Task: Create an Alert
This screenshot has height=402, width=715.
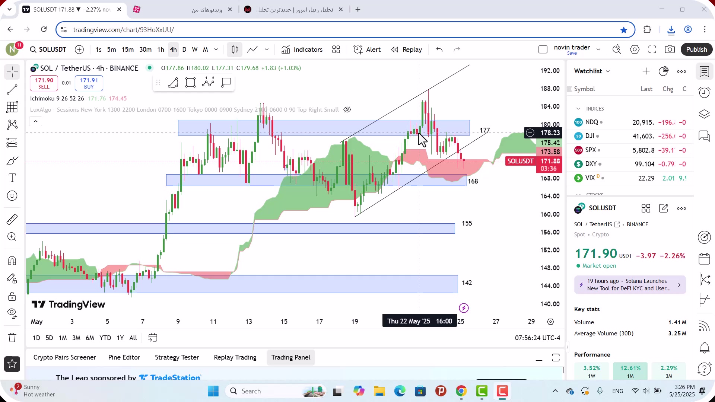Action: [x=367, y=50]
